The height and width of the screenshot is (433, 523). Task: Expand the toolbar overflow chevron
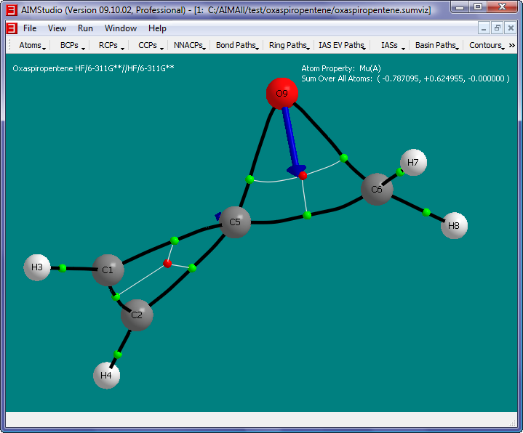(512, 45)
